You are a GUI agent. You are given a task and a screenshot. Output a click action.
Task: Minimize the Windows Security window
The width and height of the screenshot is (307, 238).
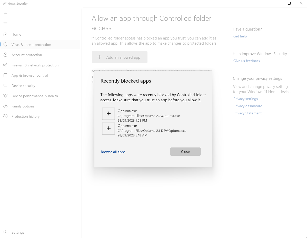[x=278, y=3]
